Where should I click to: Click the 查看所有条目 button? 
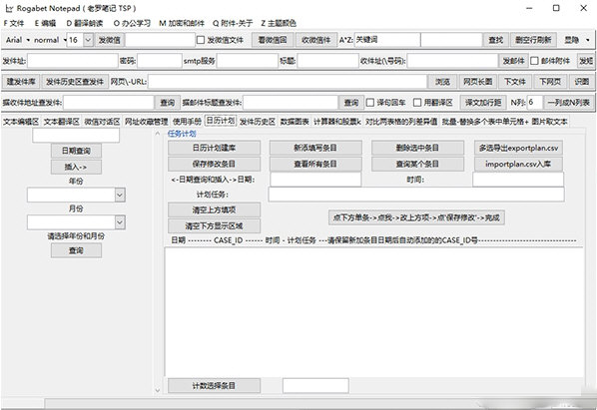(315, 165)
